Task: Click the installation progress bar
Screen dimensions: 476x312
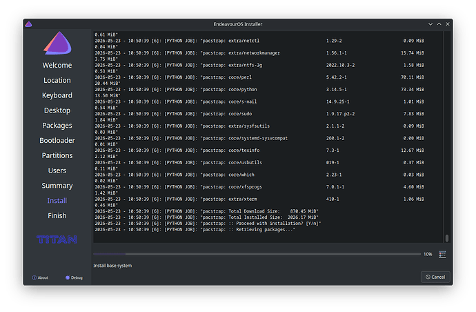Action: tap(257, 254)
